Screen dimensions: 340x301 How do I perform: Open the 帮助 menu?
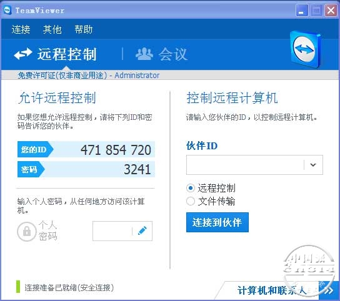(x=84, y=29)
